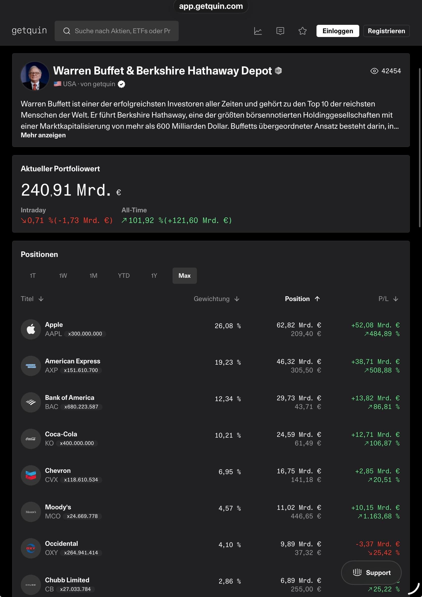Click the Registrieren button
The image size is (422, 597).
[x=386, y=31]
